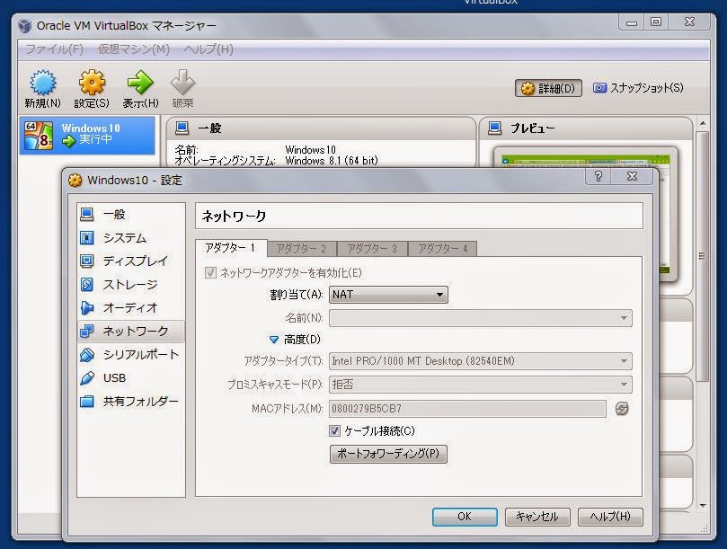Open the File (ファイル) menu
727x549 pixels.
[x=54, y=49]
